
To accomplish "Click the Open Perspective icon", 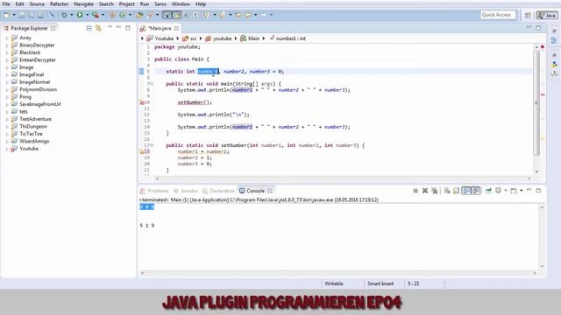I will tap(528, 15).
